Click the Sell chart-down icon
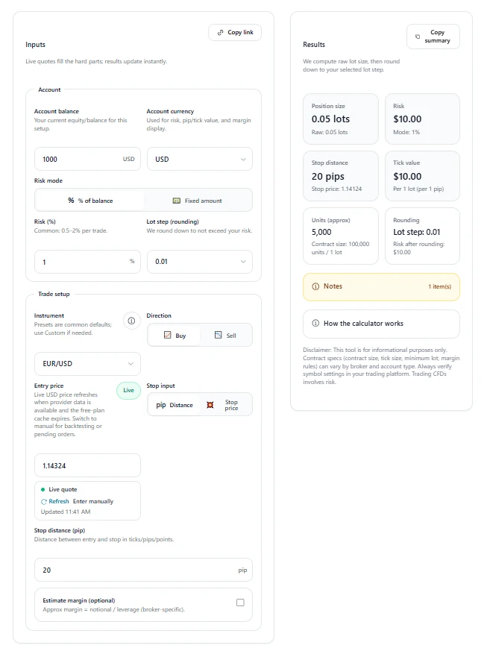 tap(218, 335)
